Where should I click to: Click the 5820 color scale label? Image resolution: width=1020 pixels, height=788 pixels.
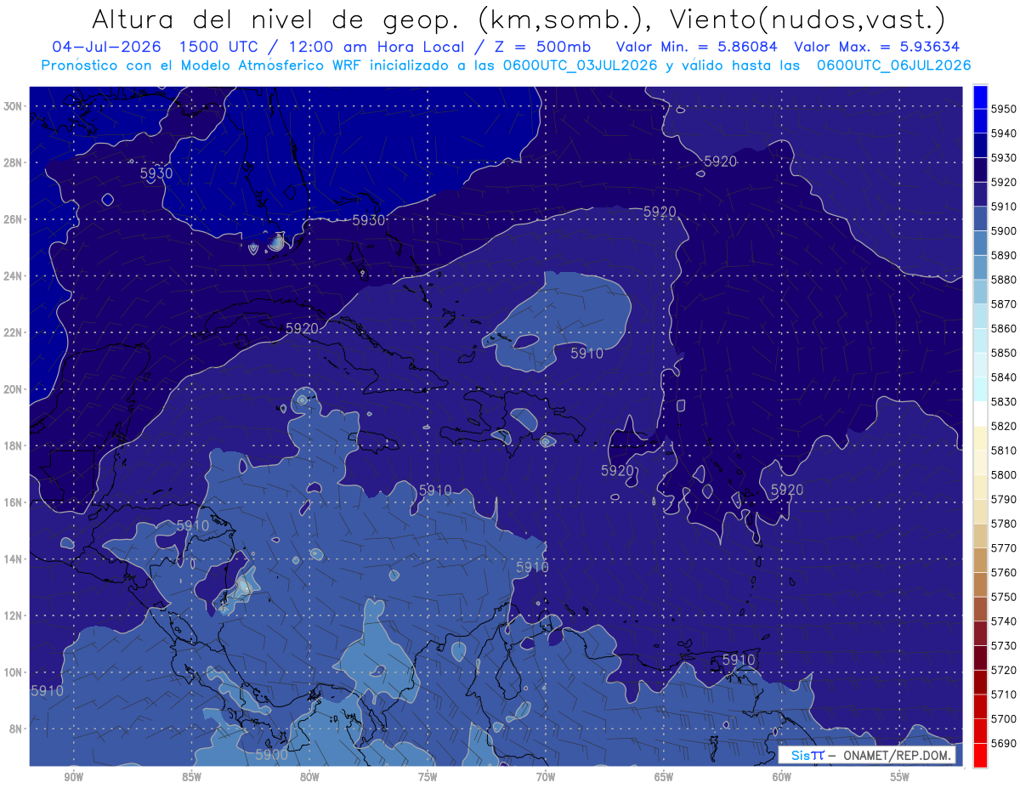(1004, 426)
